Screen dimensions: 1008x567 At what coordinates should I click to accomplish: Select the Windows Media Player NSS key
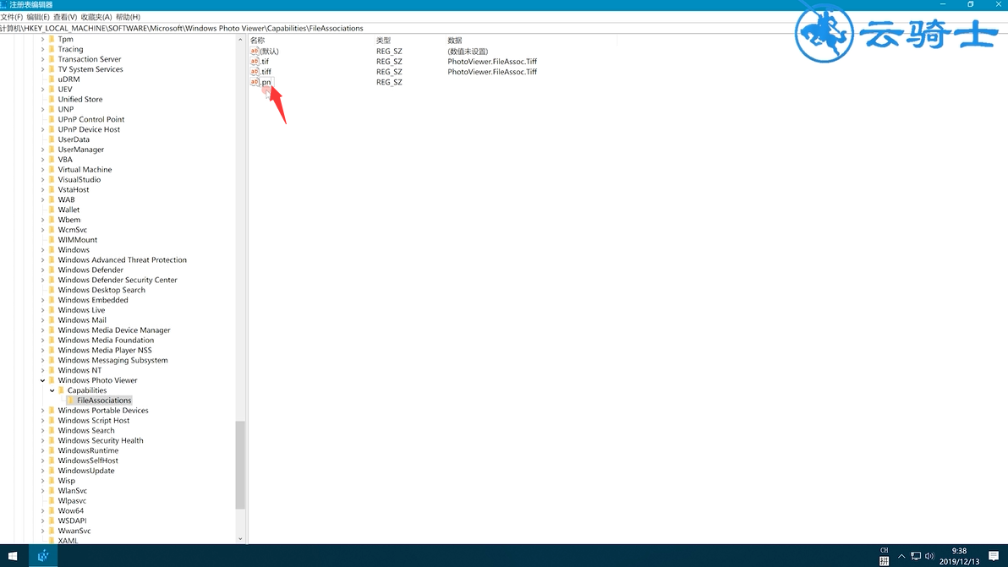click(x=105, y=350)
